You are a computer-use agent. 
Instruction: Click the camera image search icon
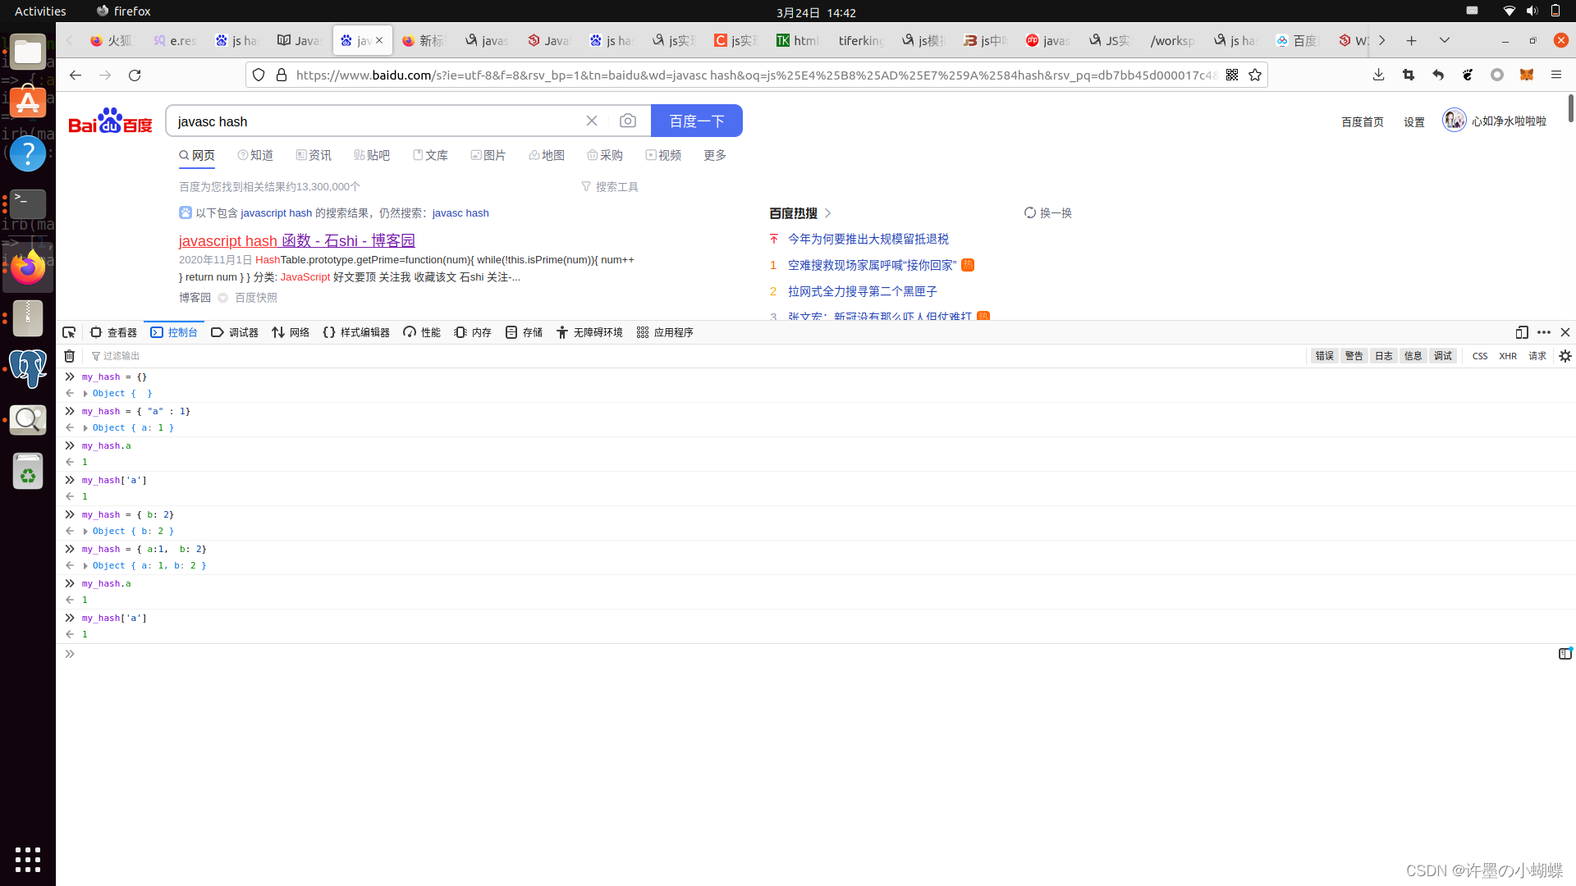coord(628,121)
